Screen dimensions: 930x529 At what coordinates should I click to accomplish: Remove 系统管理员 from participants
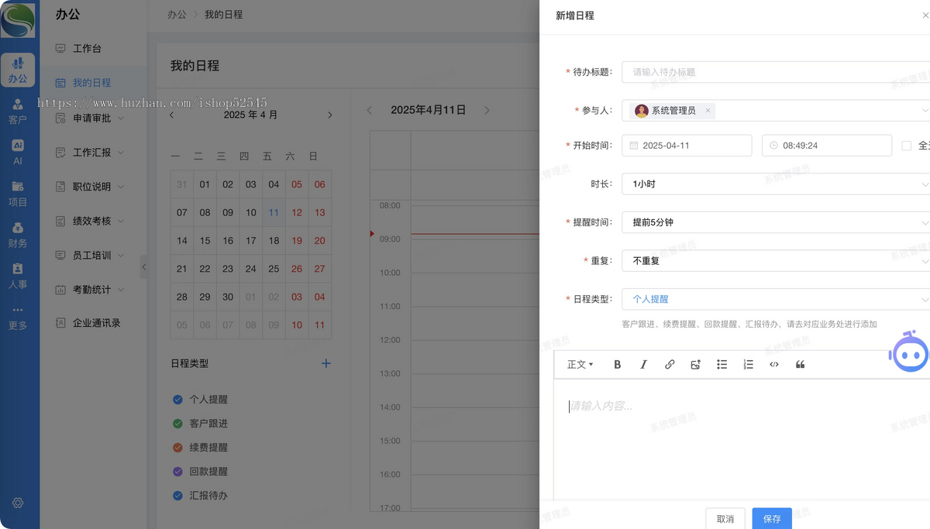(708, 111)
